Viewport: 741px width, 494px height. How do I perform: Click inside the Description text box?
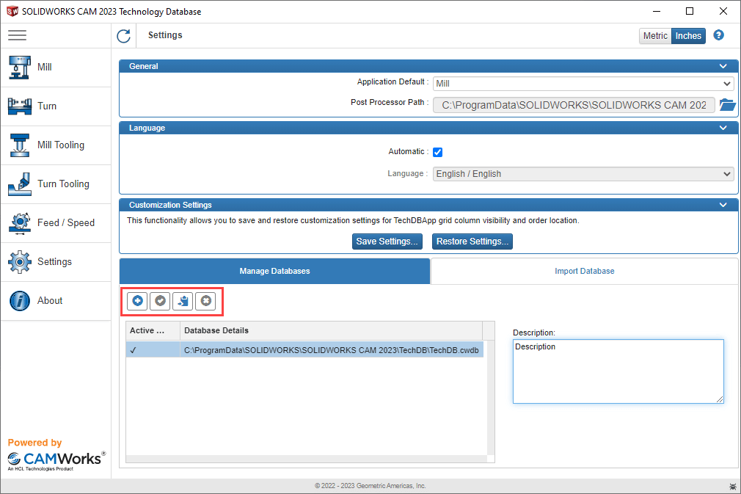pos(618,371)
